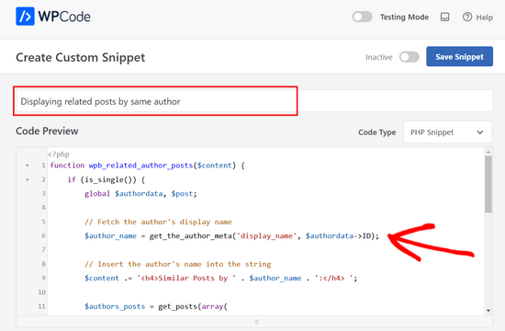
Task: Click the editor resize handle at bottom
Action: point(257,322)
